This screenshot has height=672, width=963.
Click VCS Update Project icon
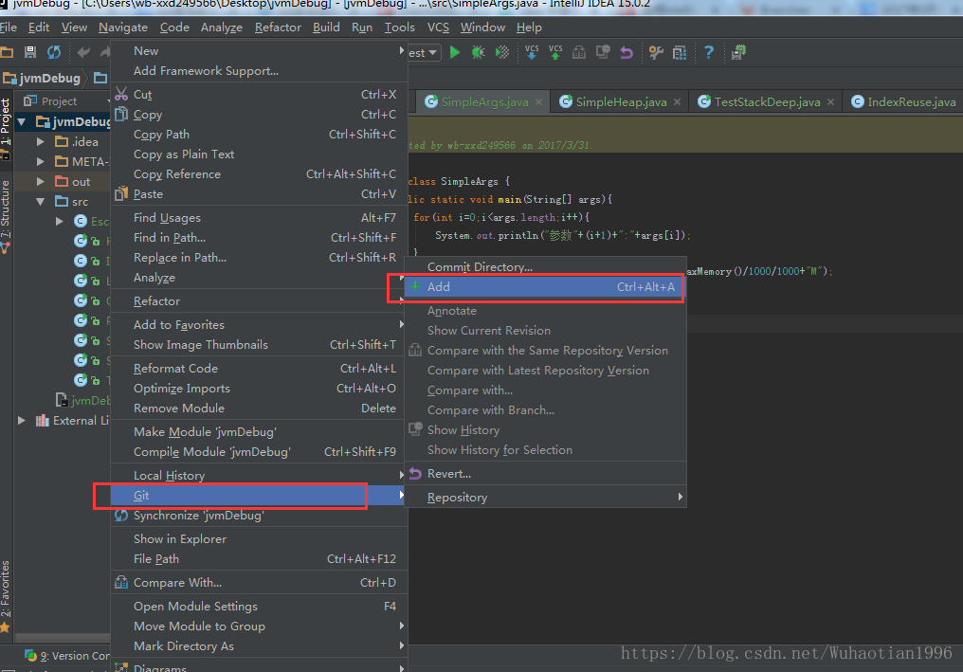pyautogui.click(x=532, y=53)
